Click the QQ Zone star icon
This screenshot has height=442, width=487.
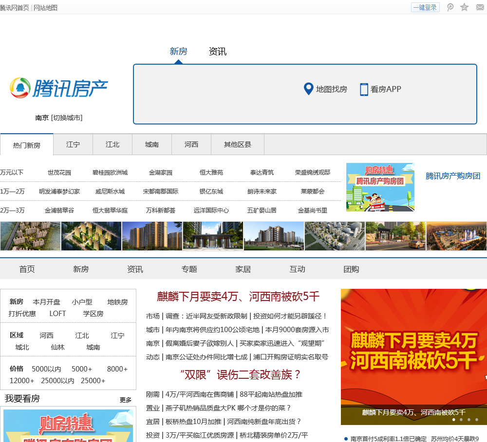pyautogui.click(x=464, y=7)
